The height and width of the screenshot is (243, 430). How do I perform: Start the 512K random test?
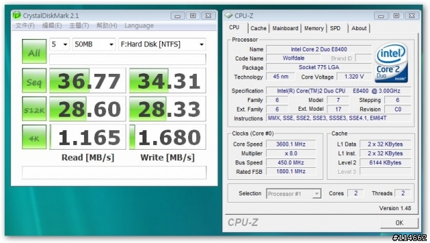(x=34, y=109)
